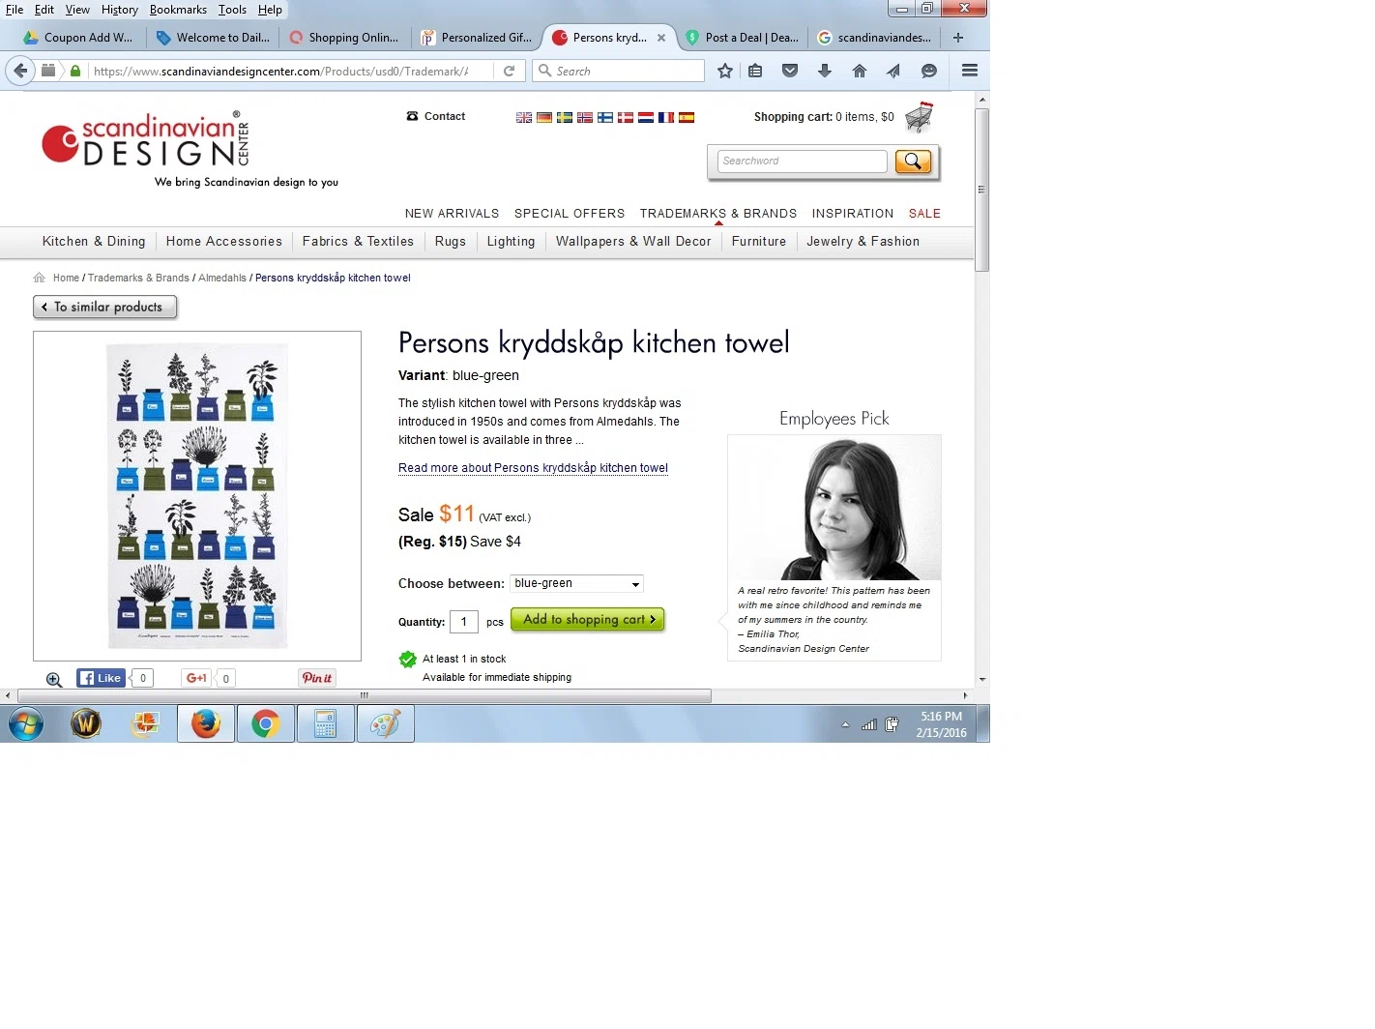Click the shopping cart trolley icon
Image resolution: width=1375 pixels, height=1029 pixels.
(919, 117)
